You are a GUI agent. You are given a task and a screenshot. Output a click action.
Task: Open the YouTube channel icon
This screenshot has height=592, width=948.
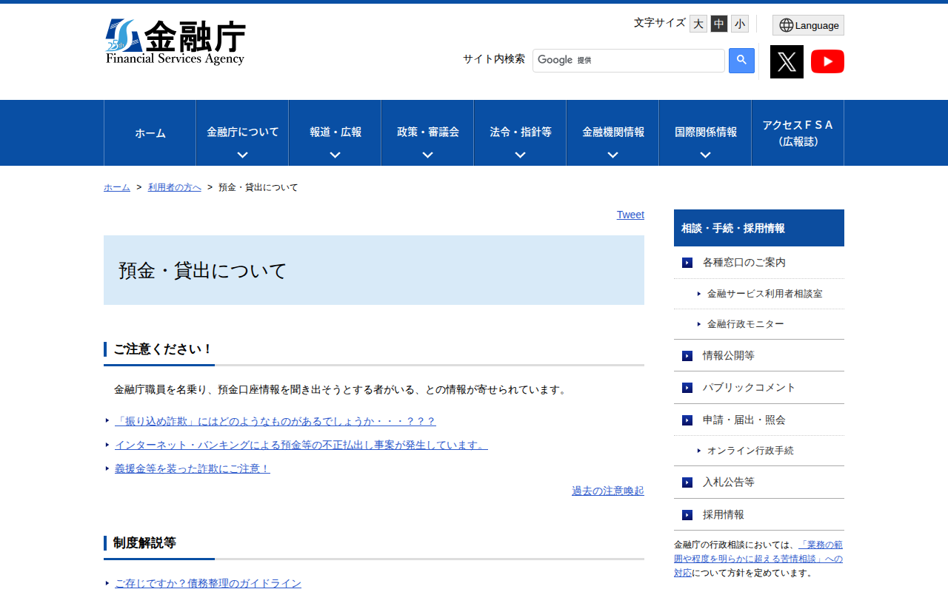tap(827, 61)
